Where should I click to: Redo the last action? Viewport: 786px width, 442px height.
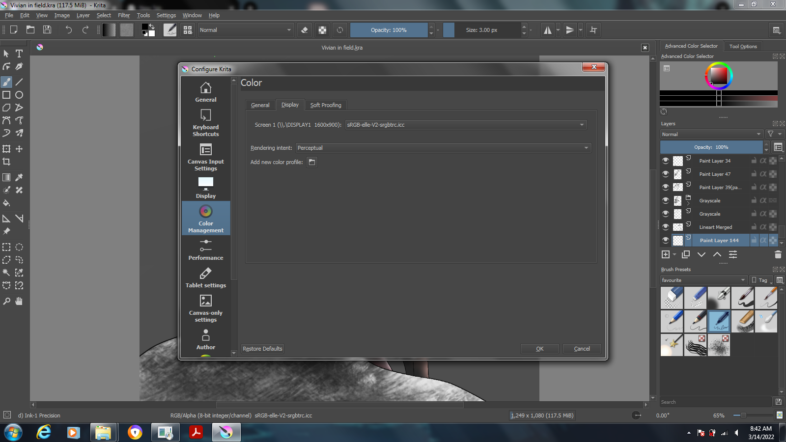(x=85, y=30)
